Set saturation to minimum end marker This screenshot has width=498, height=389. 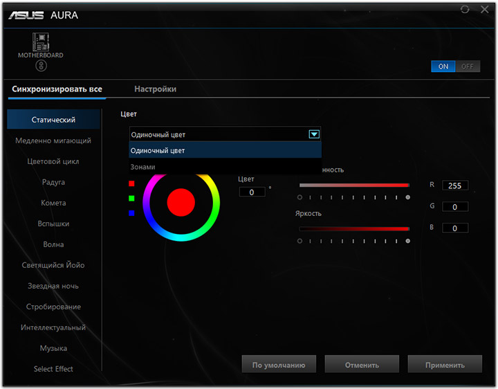(x=299, y=197)
